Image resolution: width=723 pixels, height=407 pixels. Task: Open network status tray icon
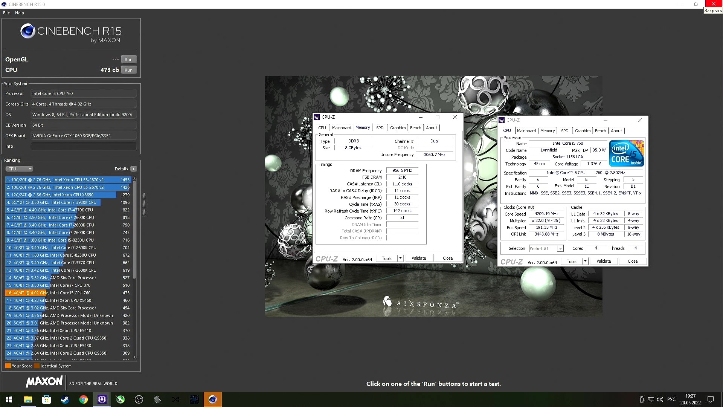[x=651, y=399]
